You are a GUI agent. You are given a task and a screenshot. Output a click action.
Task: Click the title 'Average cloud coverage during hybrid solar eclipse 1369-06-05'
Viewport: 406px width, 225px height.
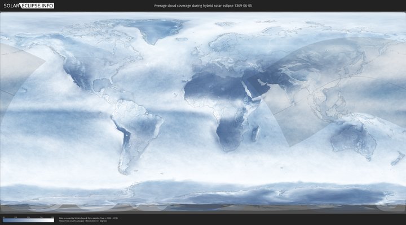(x=203, y=6)
